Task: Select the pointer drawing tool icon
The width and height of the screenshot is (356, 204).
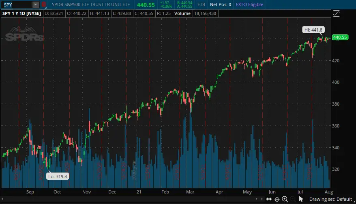Action: (301, 199)
